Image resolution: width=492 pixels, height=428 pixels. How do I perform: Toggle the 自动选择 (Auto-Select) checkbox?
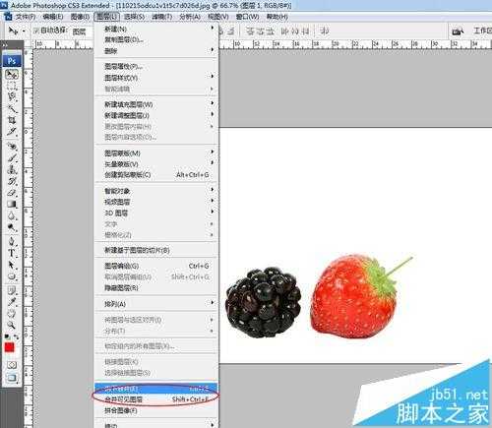pos(35,31)
